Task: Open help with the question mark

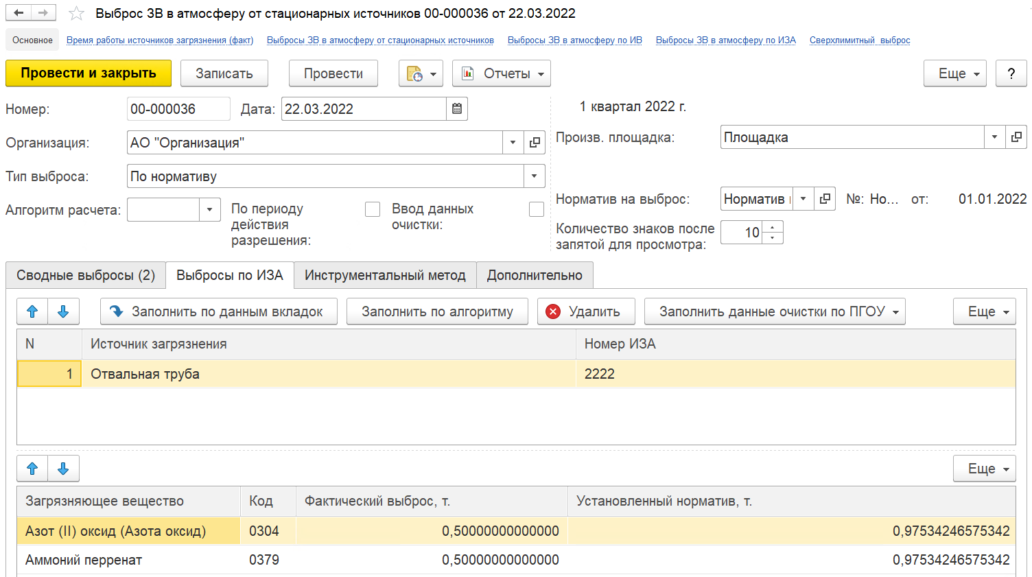Action: [1011, 73]
